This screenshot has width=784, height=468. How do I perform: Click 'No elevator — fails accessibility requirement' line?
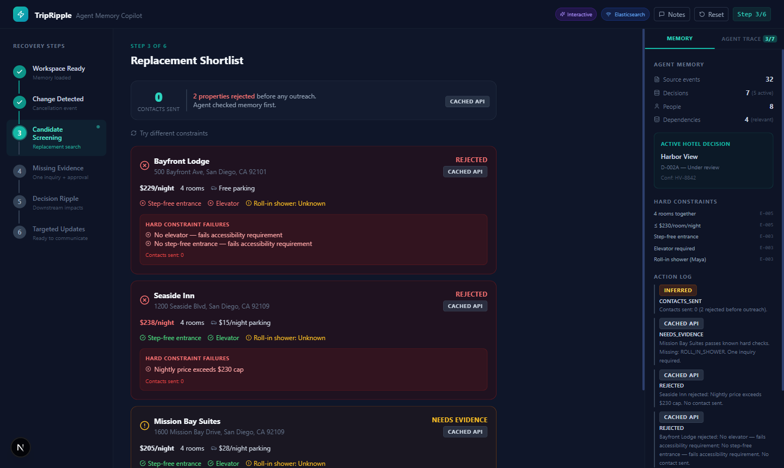218,235
